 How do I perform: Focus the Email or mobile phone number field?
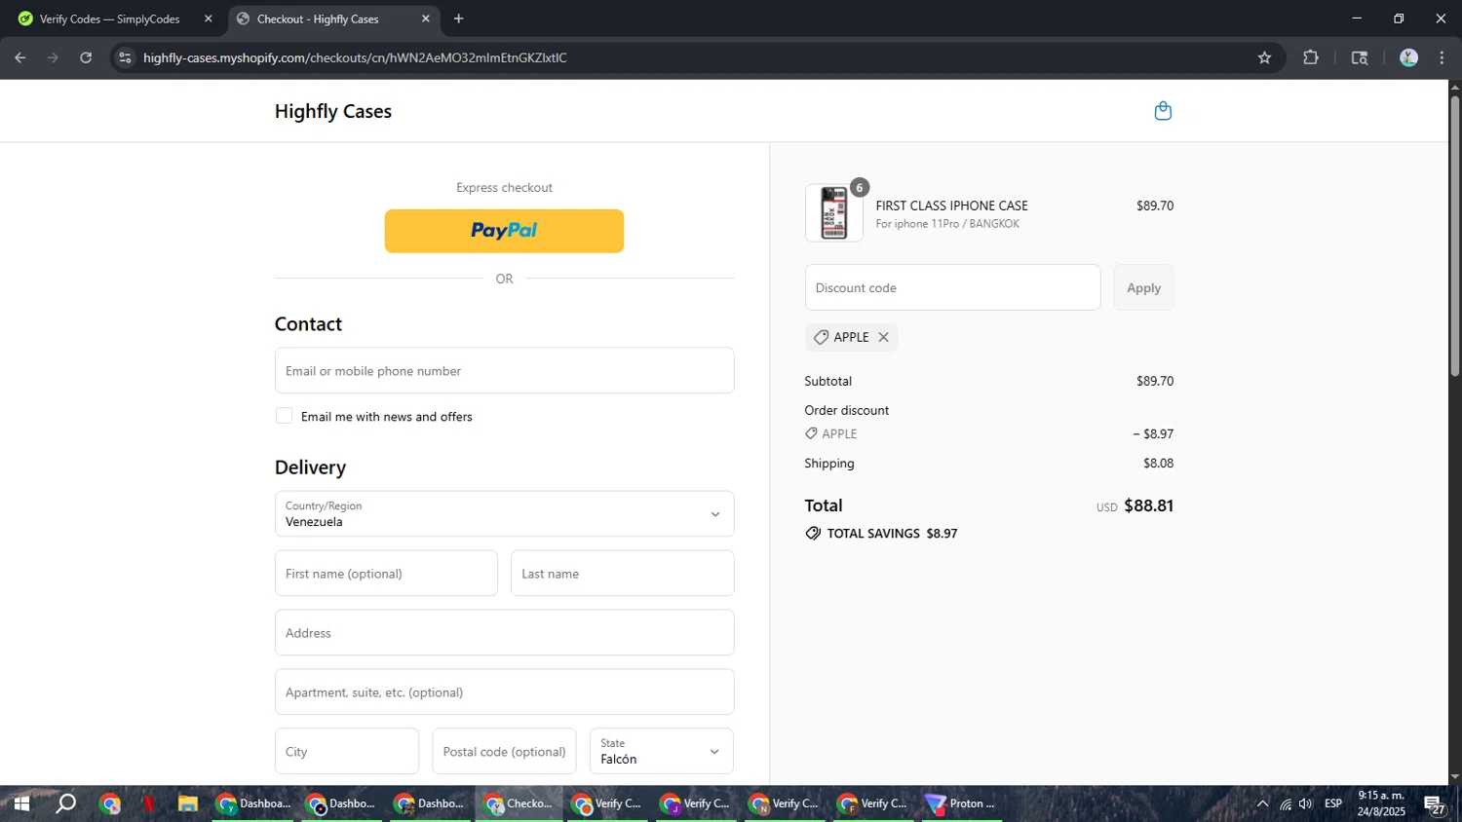504,370
